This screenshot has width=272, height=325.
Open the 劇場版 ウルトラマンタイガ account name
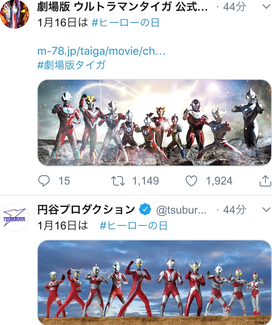[123, 7]
